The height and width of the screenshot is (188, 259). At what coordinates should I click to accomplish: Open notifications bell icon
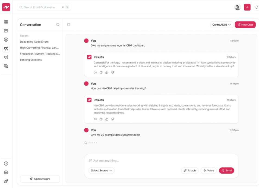(257, 7)
